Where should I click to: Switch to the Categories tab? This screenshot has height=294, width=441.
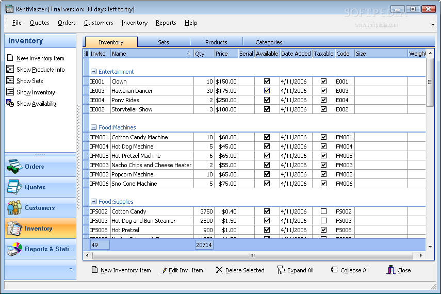click(269, 42)
